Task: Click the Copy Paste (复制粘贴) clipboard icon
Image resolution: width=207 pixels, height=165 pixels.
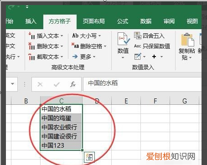Action: (187, 40)
